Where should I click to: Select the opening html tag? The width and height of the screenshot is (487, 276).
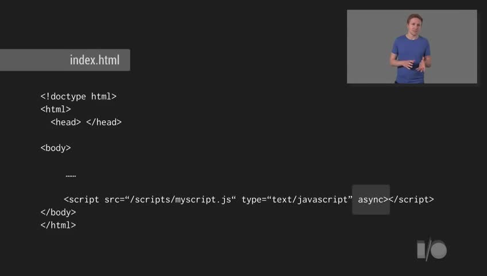coord(56,109)
